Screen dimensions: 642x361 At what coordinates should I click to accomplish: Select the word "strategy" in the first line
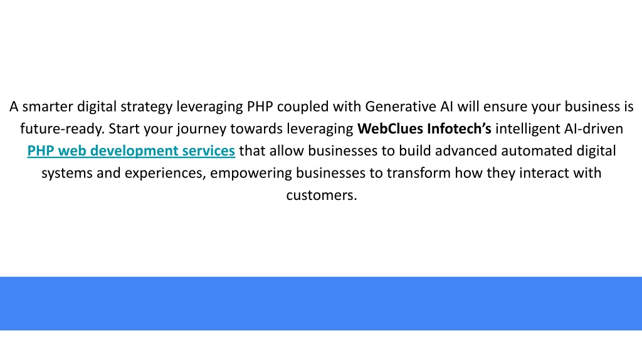[146, 107]
